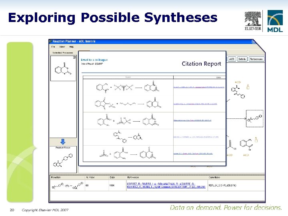Open the CORTEZ, R. reference link
Screen dimensions: 288x216
(x=166, y=185)
